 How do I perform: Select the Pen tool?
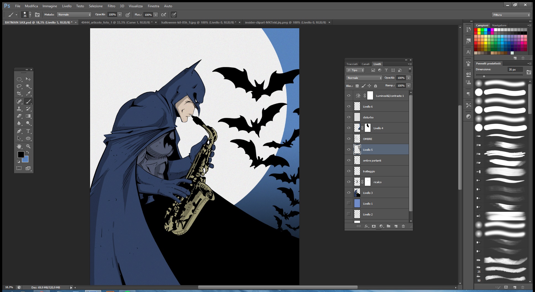(x=19, y=131)
